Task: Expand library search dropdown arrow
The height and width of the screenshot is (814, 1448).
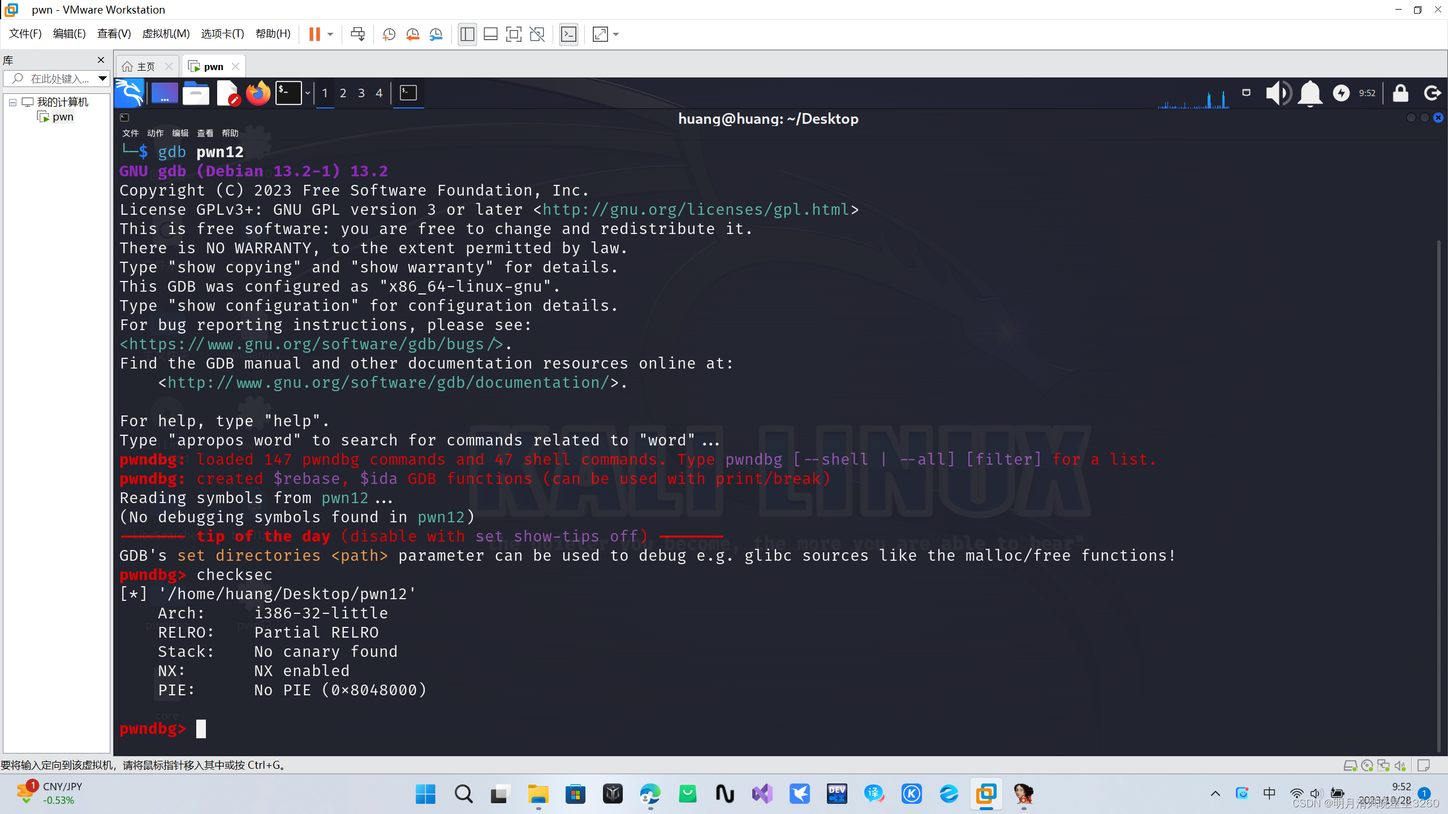Action: pyautogui.click(x=102, y=79)
